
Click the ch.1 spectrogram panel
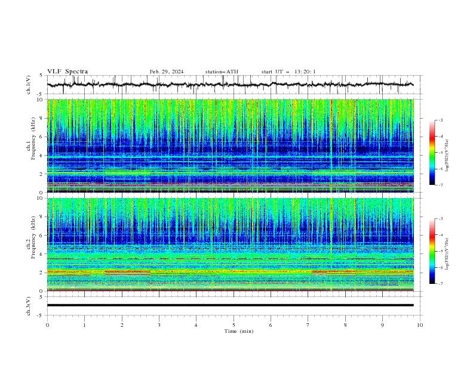tap(231, 146)
